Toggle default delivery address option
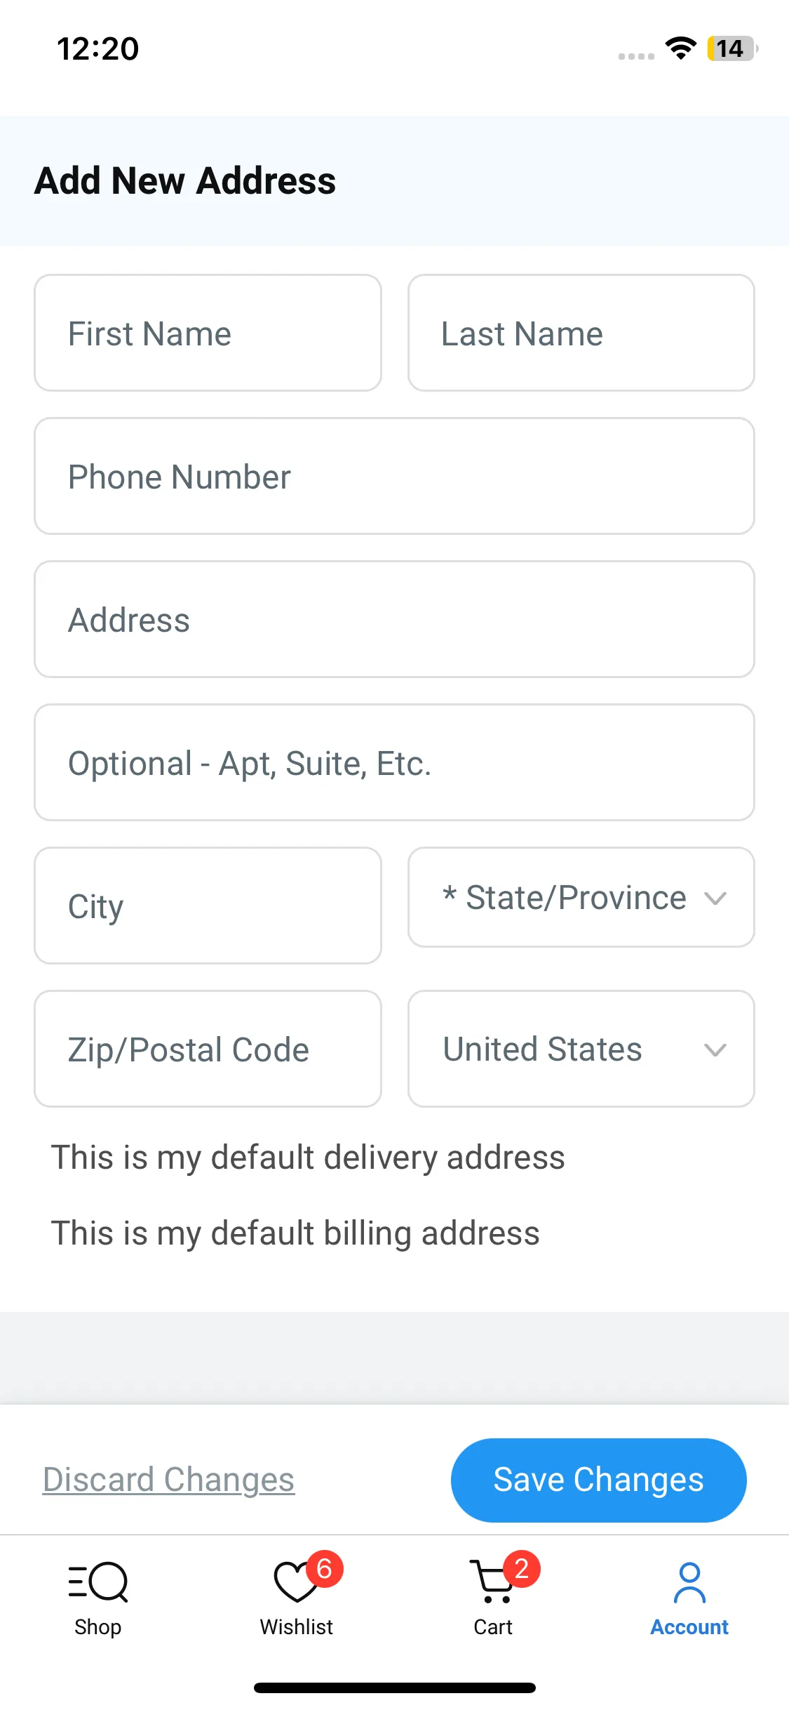 pos(308,1157)
